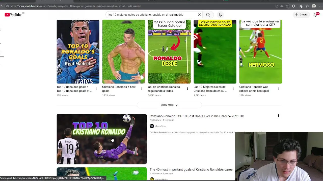Viewport: 323px width, 181px height.
Task: Visit the Game1ime channel name
Action: [161, 126]
